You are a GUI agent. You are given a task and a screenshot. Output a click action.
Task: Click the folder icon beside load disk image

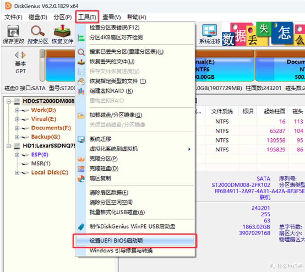click(x=81, y=115)
